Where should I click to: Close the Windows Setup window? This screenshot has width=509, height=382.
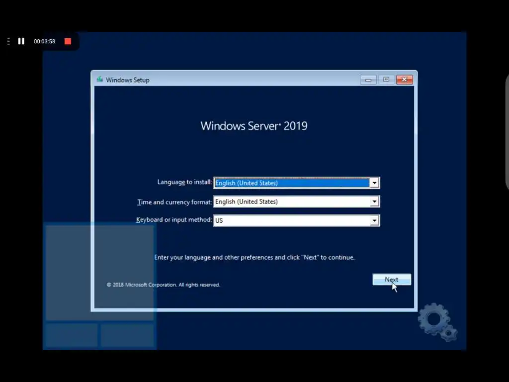coord(405,80)
